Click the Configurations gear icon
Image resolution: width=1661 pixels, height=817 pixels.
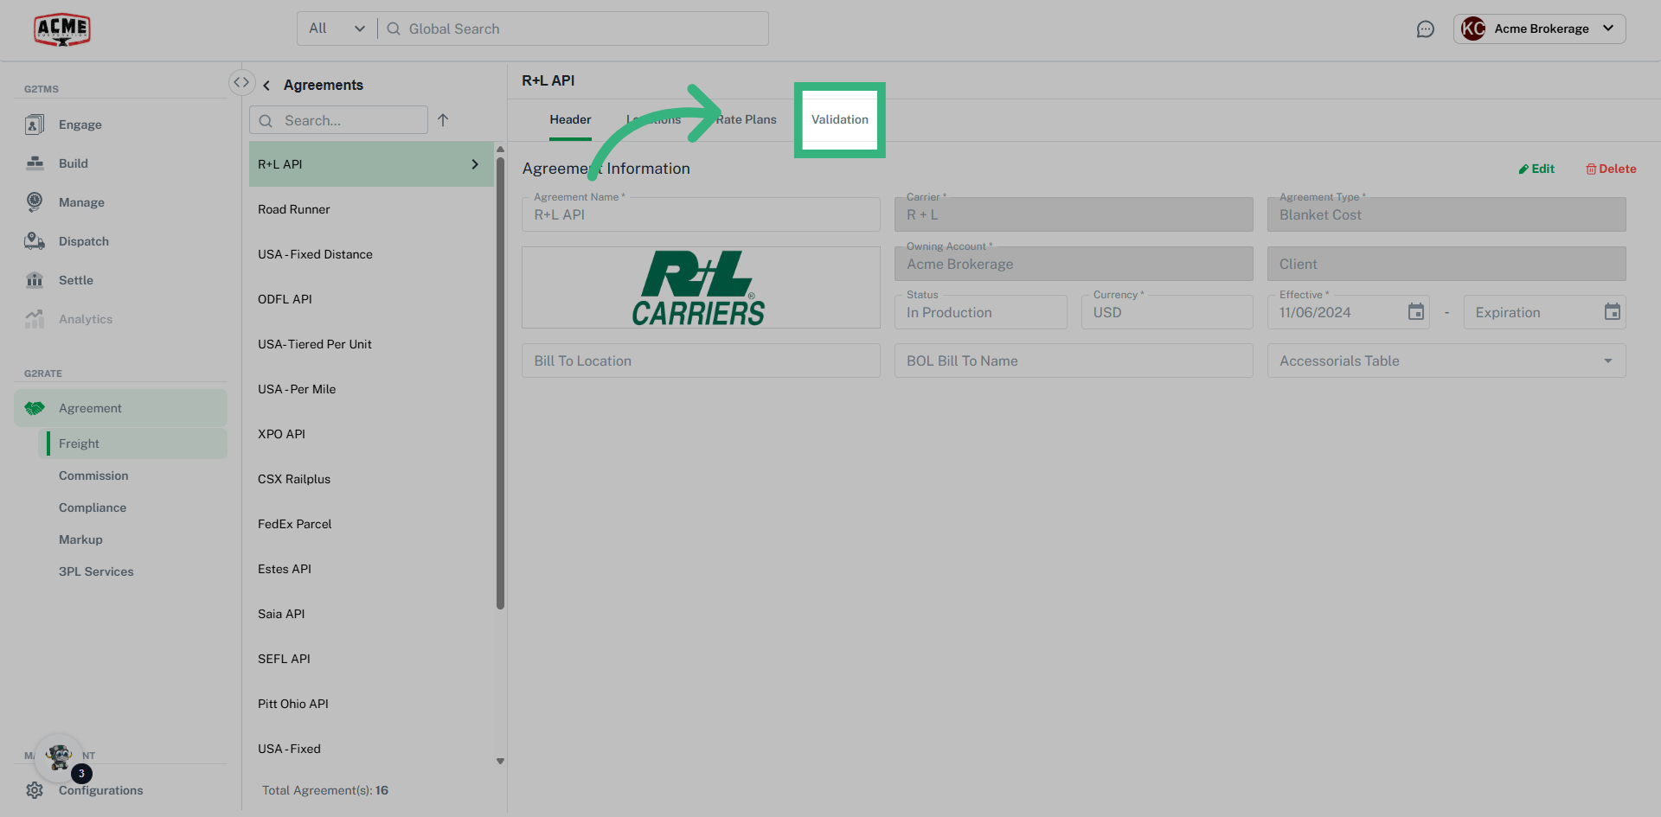35,789
